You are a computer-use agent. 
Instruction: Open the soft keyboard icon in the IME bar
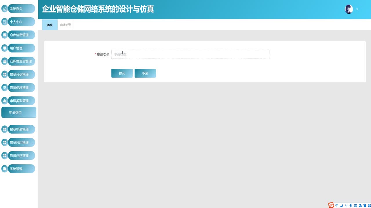(356, 206)
